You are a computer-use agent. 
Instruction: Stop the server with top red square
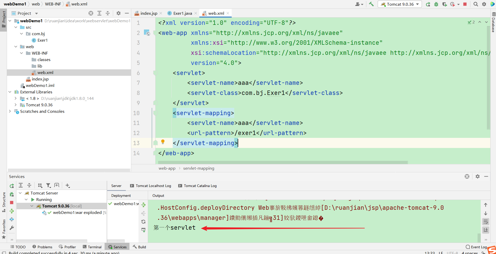point(465,4)
